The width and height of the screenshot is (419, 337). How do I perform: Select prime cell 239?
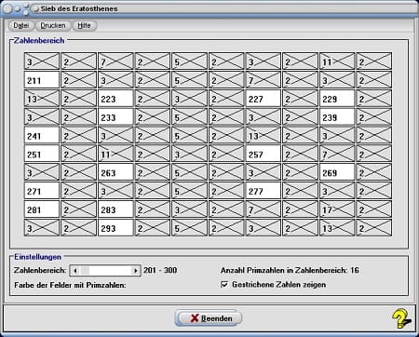[337, 117]
